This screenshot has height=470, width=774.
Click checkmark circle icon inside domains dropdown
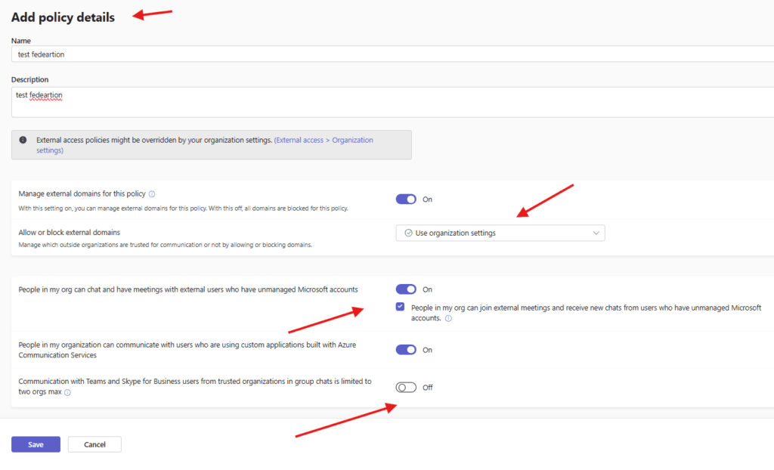tap(408, 233)
